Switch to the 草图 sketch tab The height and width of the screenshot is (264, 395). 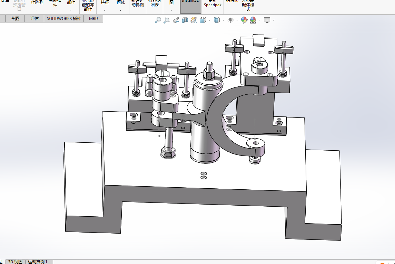click(15, 18)
